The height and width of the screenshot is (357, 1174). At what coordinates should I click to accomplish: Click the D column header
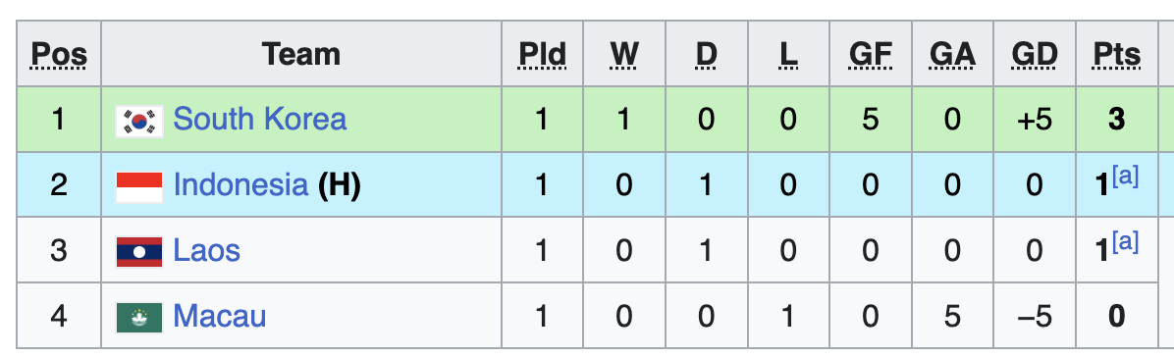(x=706, y=55)
